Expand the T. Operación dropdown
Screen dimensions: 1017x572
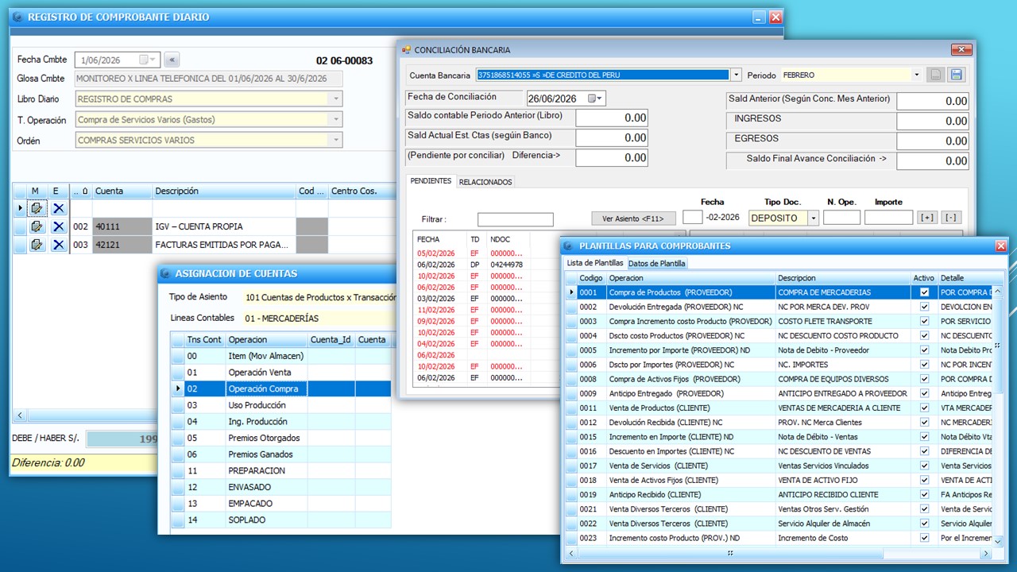coord(337,120)
